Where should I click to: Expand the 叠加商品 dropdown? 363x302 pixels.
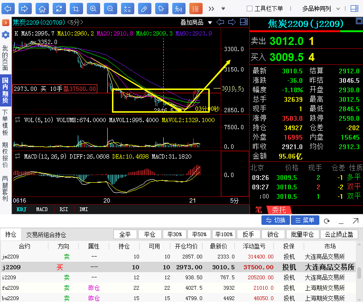195,22
